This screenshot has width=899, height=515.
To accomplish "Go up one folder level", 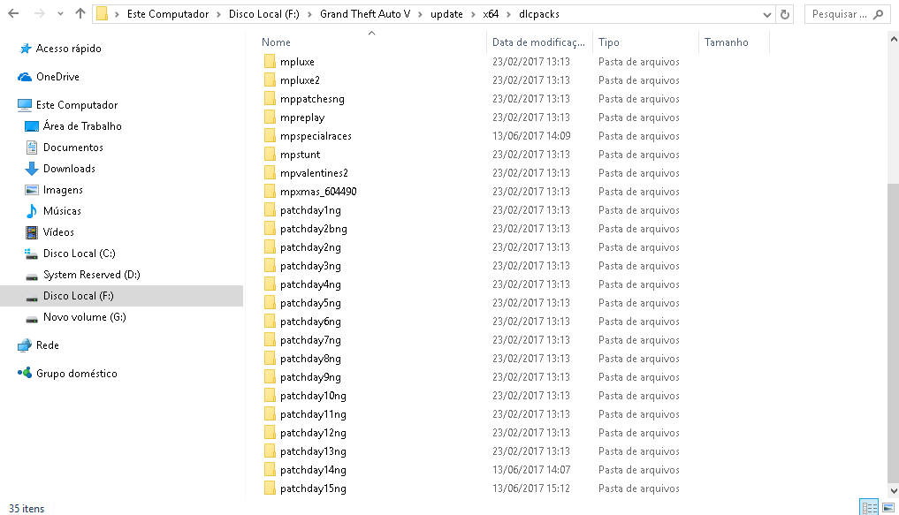I will tap(80, 14).
